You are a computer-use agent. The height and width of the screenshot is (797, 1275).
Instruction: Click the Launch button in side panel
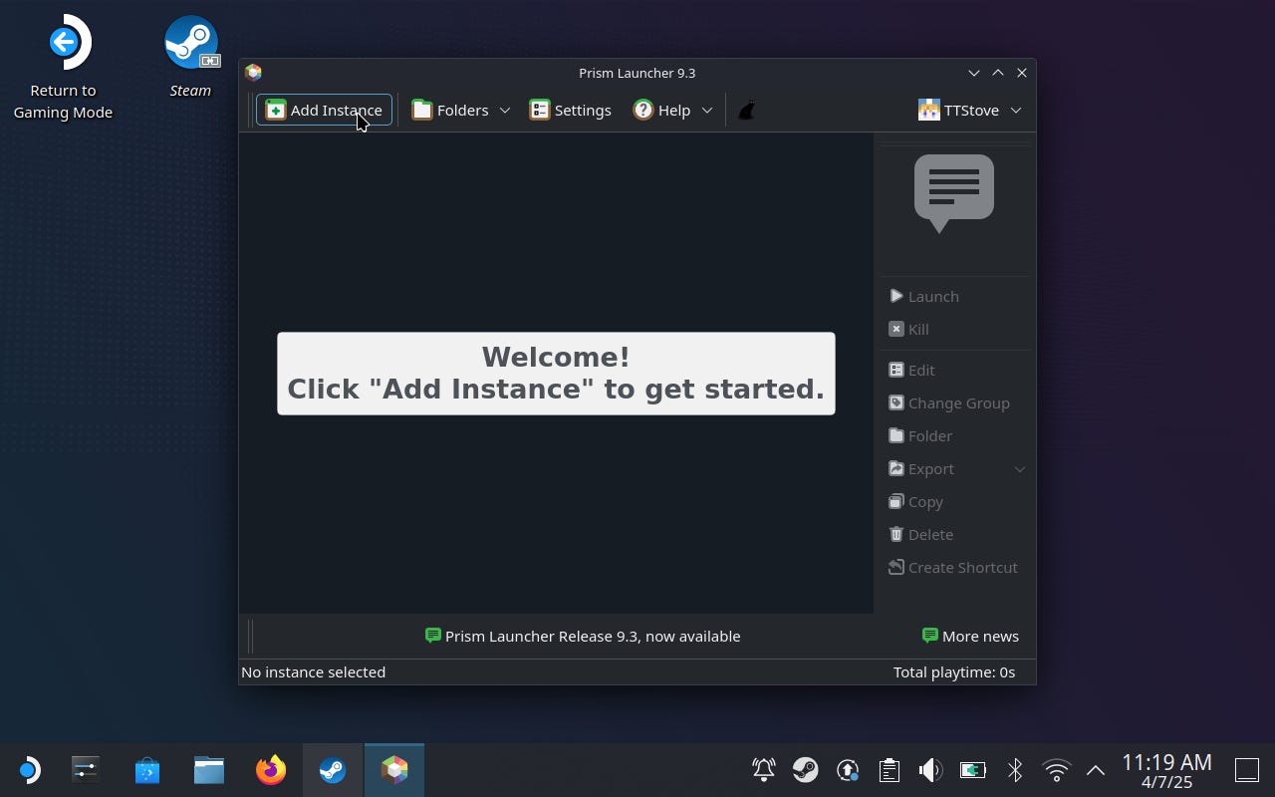click(x=924, y=296)
